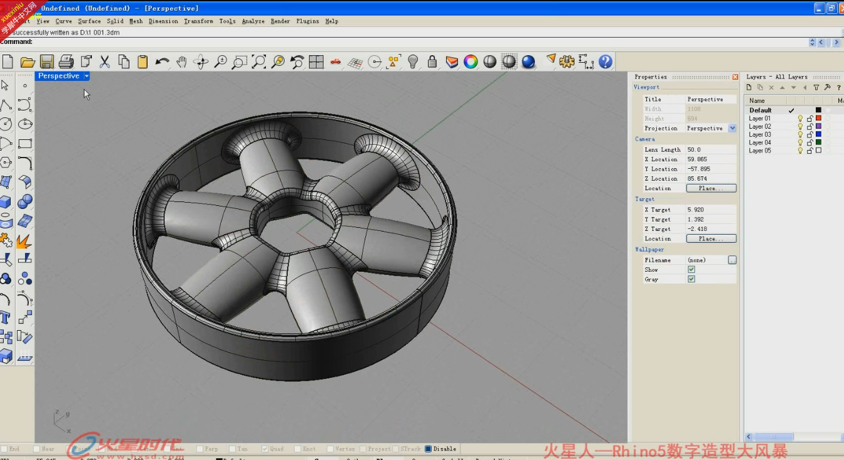Activate the Pan hand tool

tap(182, 62)
